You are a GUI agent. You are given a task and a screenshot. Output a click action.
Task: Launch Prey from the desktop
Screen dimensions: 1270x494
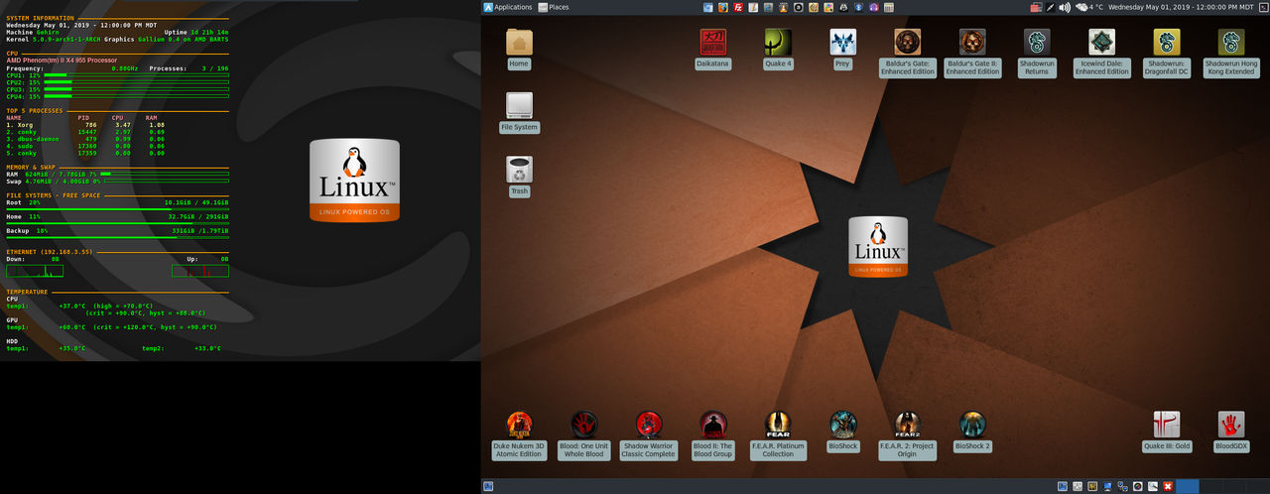click(x=843, y=50)
